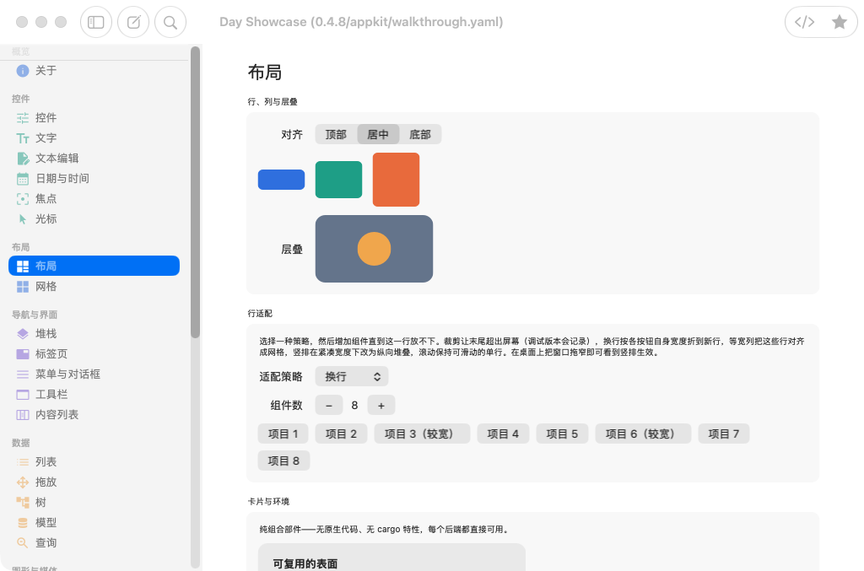Open the 内容列表 sidebar label

click(57, 415)
